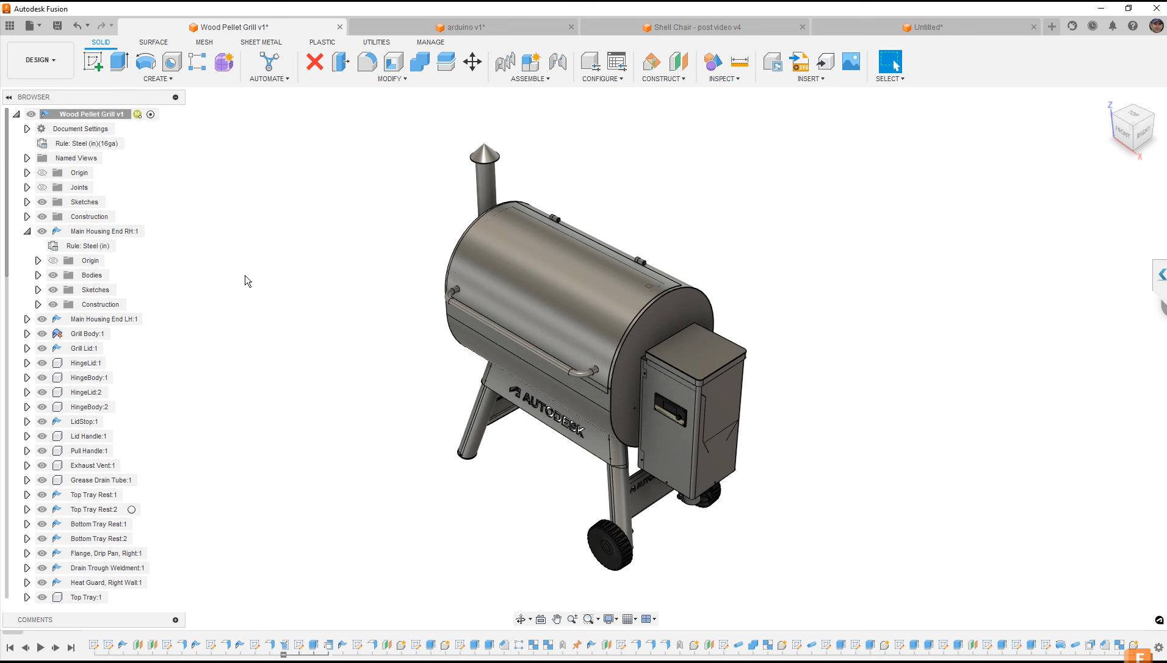Select the Move/Copy tool
The image size is (1167, 663).
coord(472,62)
